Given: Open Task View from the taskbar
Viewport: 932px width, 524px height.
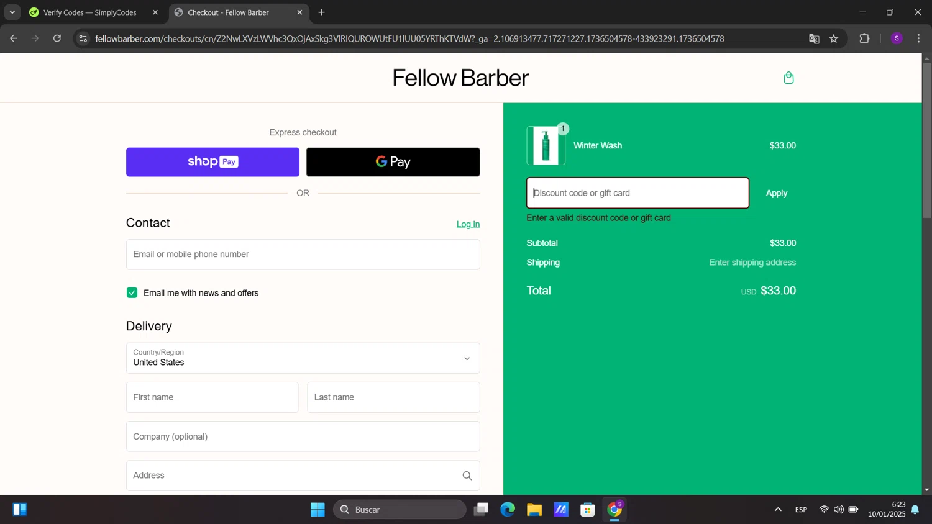Looking at the screenshot, I should click(481, 510).
